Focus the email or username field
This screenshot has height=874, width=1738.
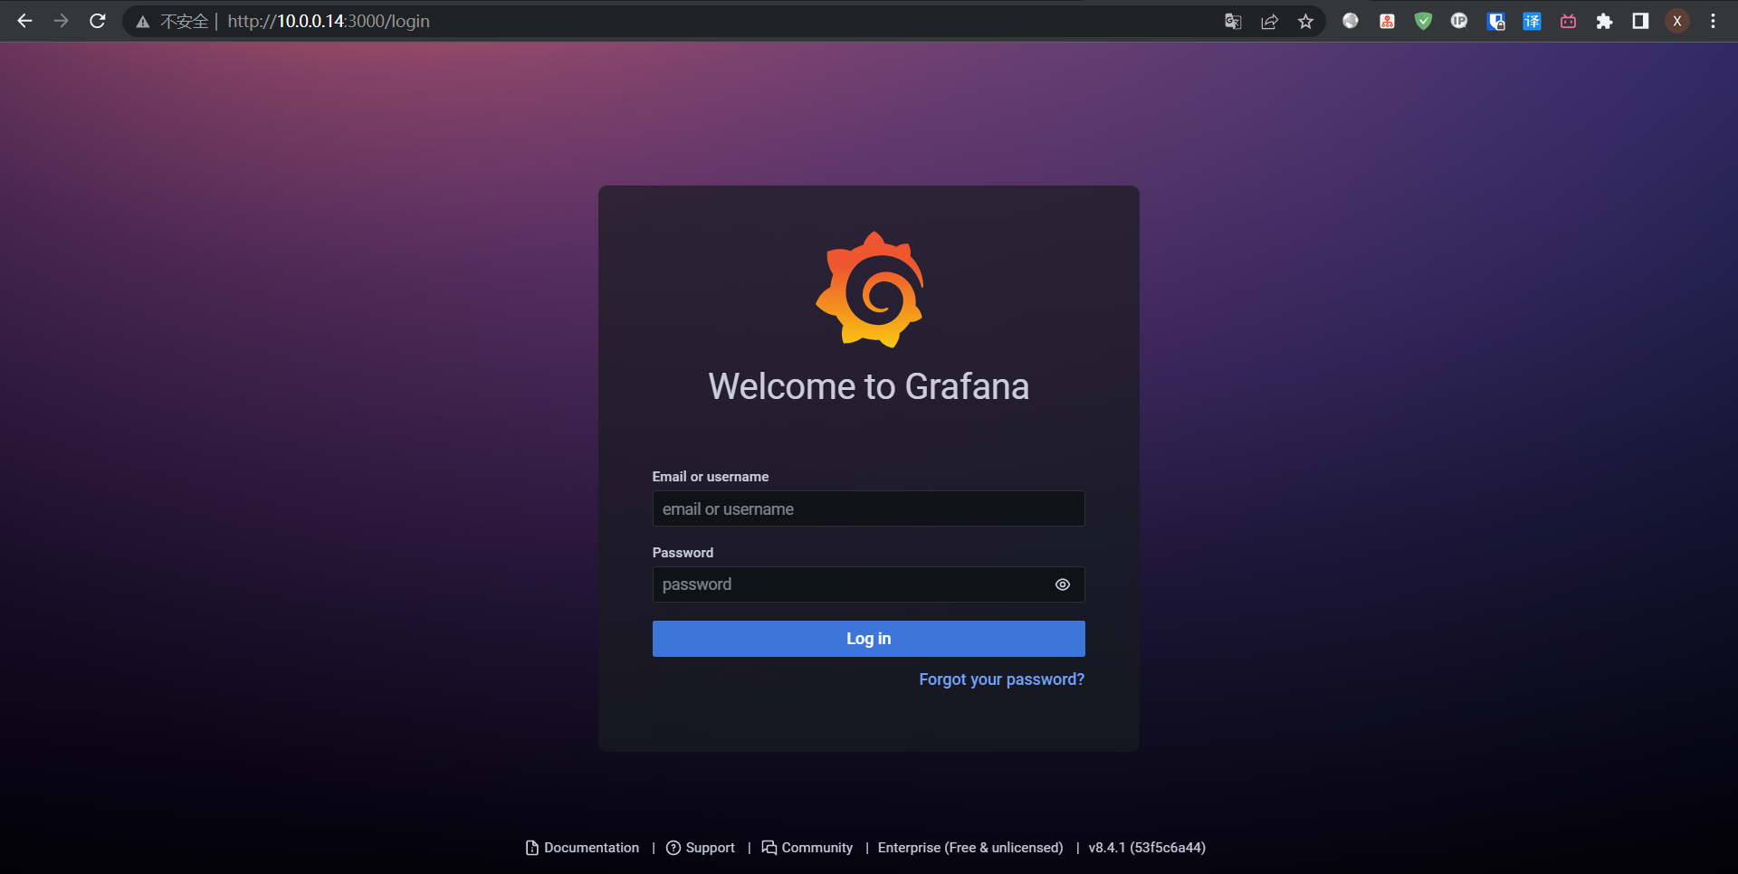[869, 508]
